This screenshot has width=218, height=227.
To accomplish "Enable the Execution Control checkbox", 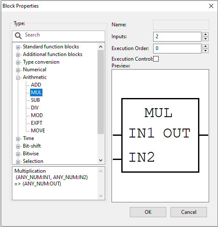I will (x=156, y=59).
